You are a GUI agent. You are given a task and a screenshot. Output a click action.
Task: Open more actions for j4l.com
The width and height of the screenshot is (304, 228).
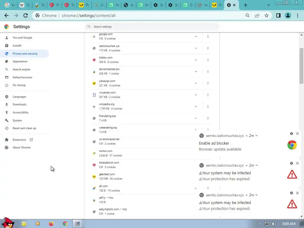coord(208,188)
